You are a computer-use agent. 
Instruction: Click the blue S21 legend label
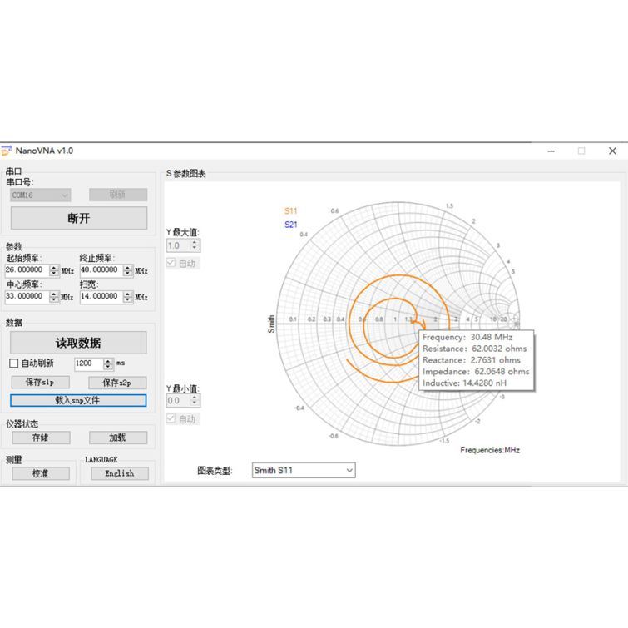click(291, 225)
